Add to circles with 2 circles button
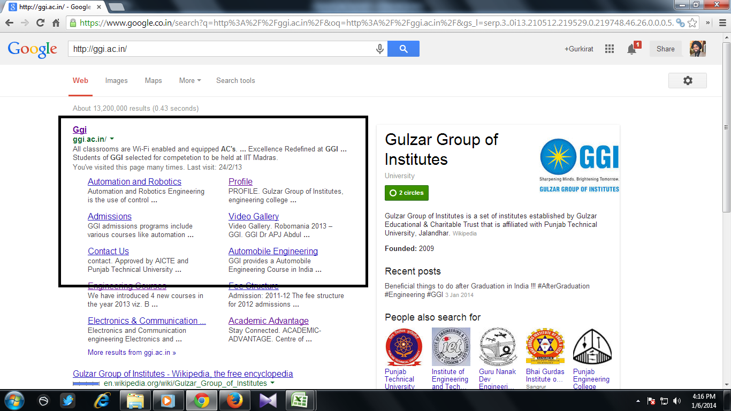Viewport: 731px width, 411px height. 407,193
